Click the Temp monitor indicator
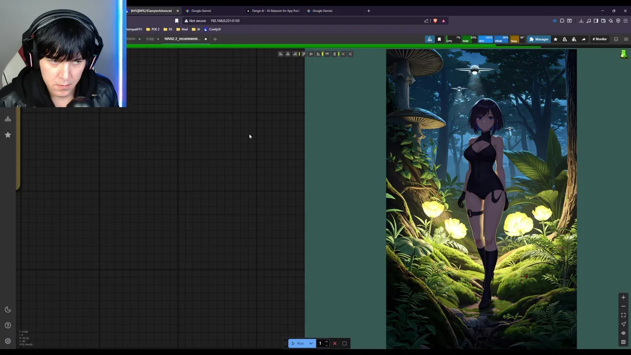The height and width of the screenshot is (355, 631). (518, 39)
